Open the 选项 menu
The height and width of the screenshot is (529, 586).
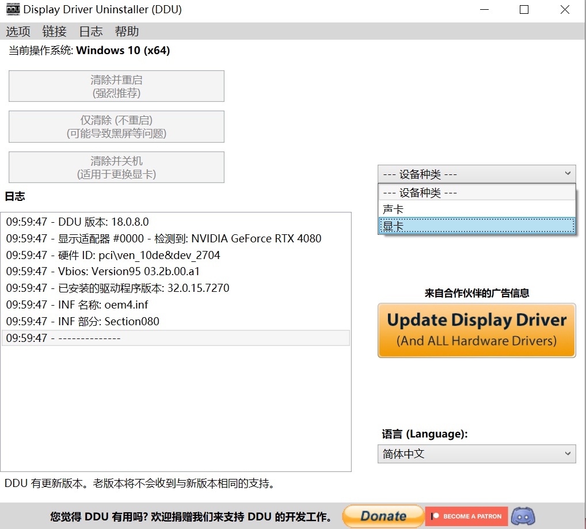[18, 32]
